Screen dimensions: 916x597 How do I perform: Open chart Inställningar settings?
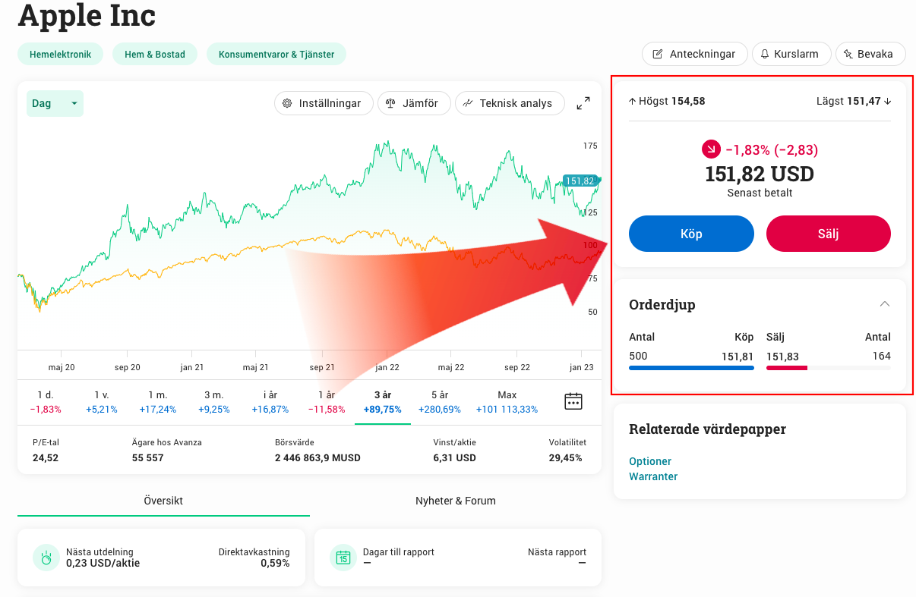pyautogui.click(x=323, y=103)
